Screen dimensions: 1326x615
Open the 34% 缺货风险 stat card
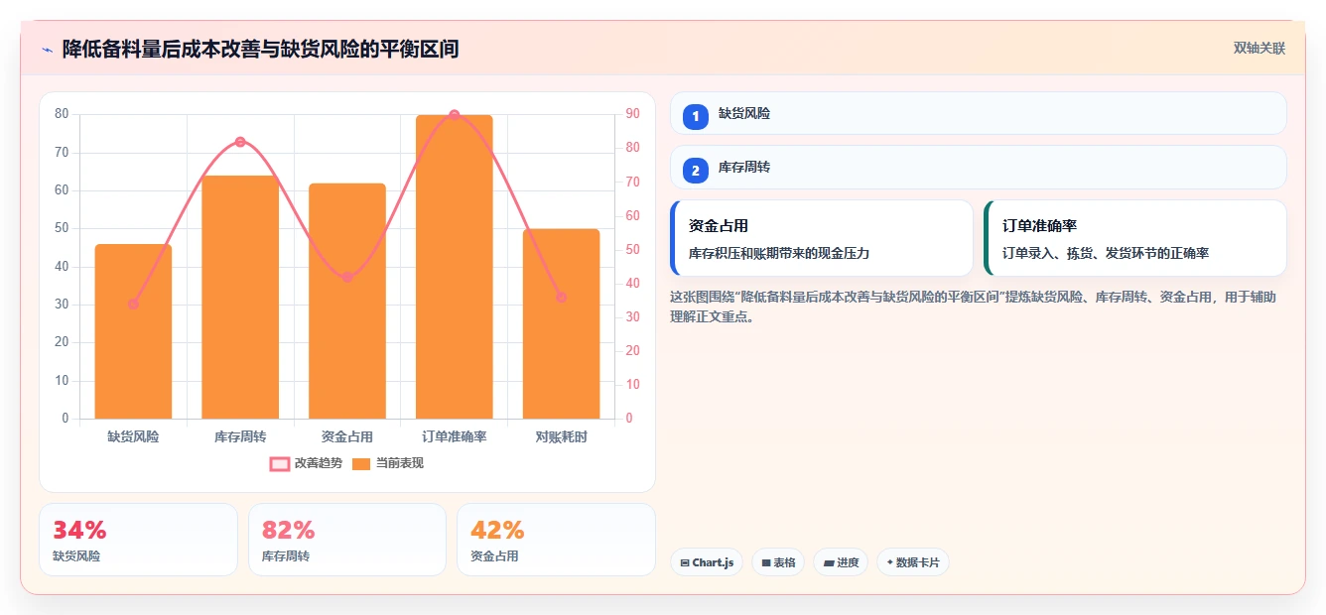tap(138, 540)
